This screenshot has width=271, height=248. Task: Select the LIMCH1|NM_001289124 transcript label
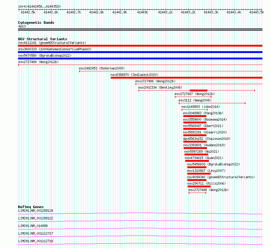coord(36,211)
